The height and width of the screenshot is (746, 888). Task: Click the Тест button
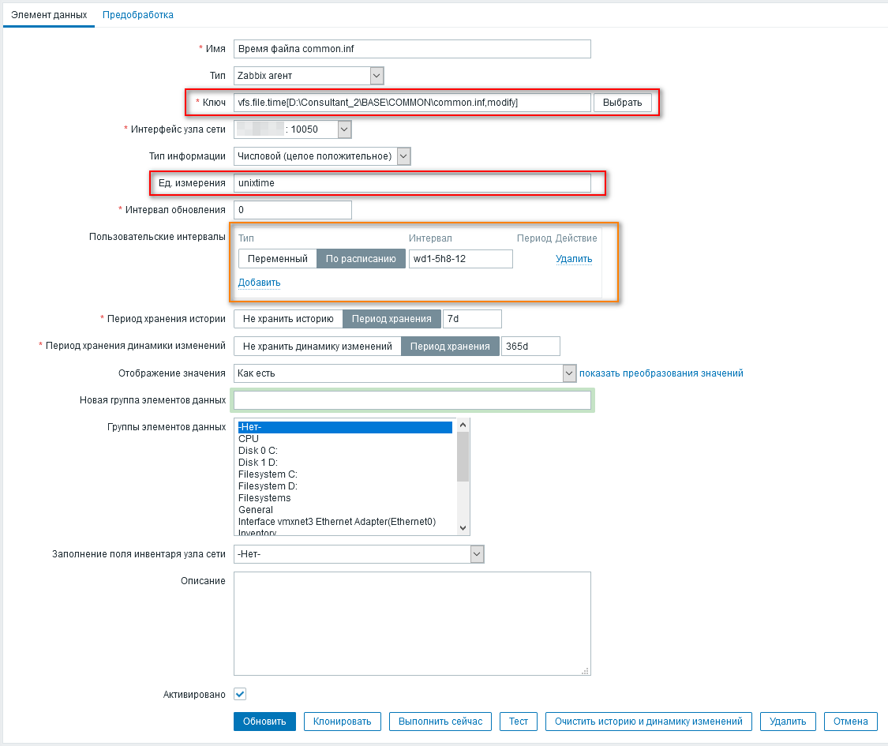coord(518,721)
